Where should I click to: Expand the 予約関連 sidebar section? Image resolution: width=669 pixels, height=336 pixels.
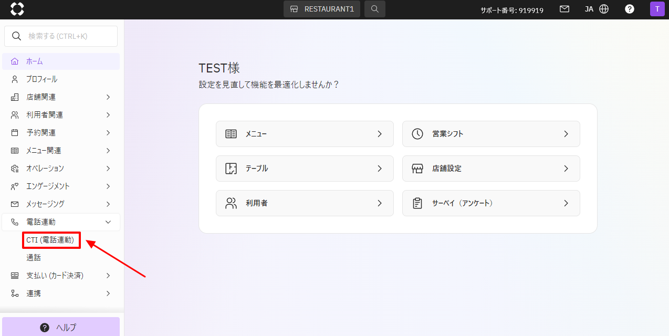click(61, 133)
